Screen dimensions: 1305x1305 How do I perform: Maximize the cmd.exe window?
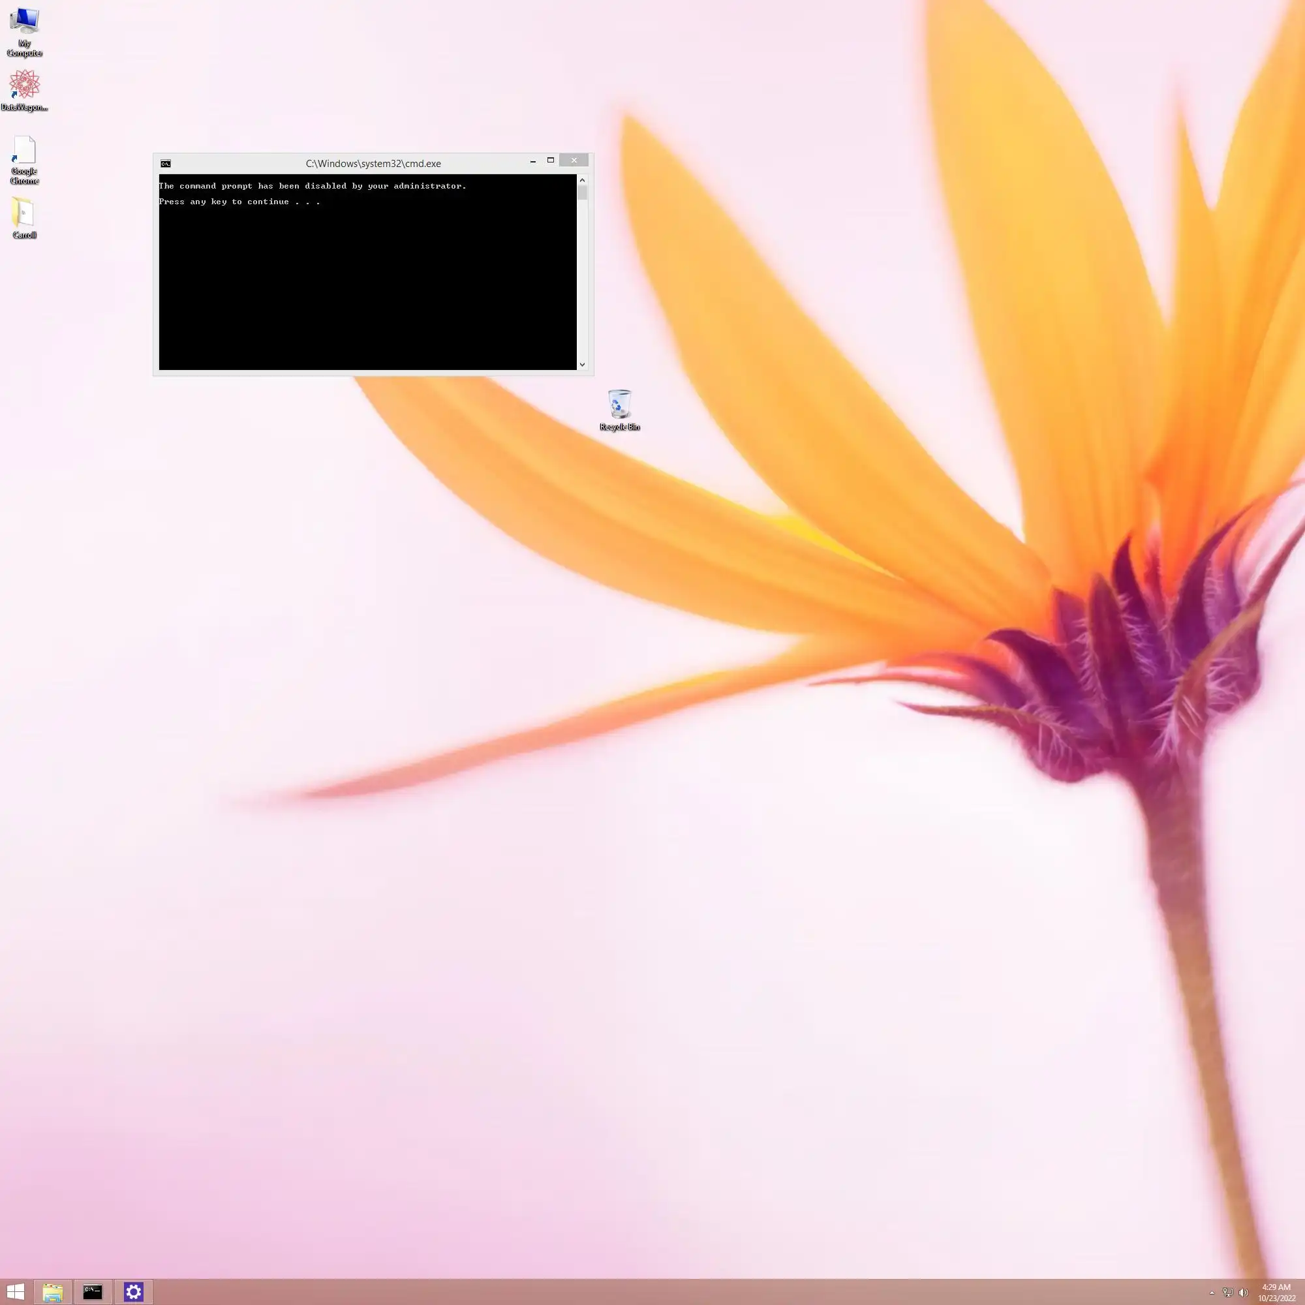(551, 161)
